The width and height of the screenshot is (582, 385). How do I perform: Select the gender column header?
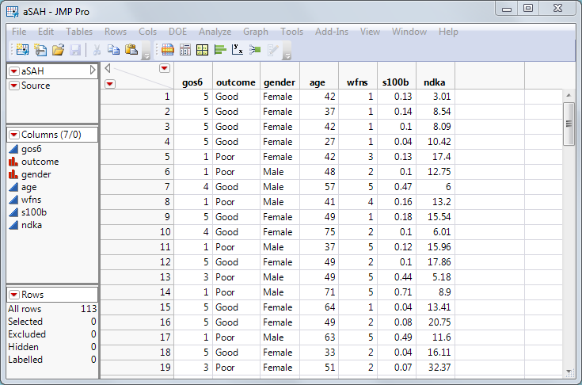(x=280, y=82)
